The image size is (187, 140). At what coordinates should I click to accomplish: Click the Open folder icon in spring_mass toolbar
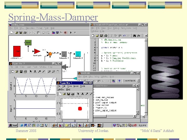17,32
